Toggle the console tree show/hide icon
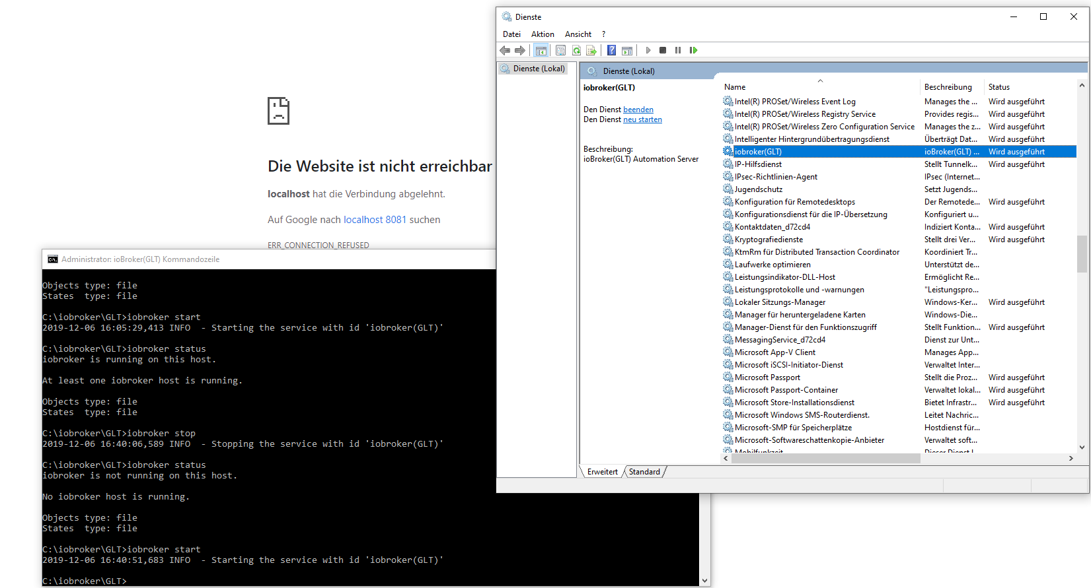This screenshot has height=588, width=1091. (x=541, y=50)
